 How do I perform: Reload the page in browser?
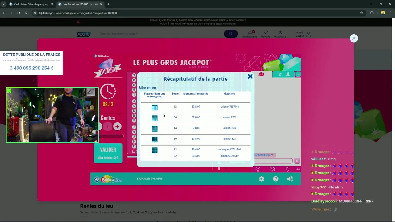point(19,13)
